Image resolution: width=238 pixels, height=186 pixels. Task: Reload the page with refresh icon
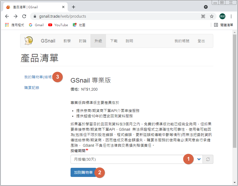pos(24,16)
